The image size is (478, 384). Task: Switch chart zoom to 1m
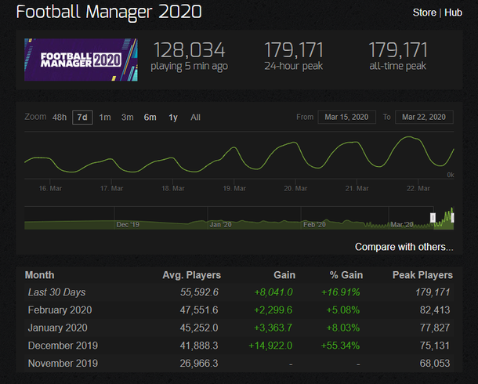click(105, 118)
